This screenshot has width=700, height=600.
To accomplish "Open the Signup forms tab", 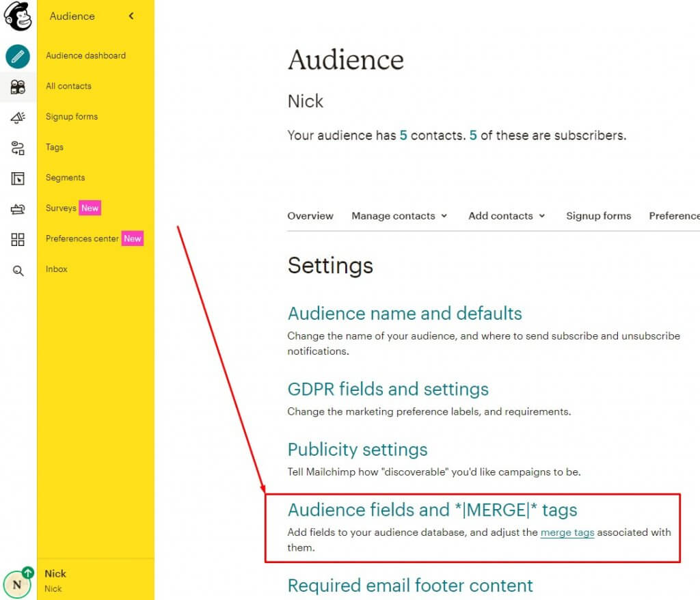I will point(598,216).
